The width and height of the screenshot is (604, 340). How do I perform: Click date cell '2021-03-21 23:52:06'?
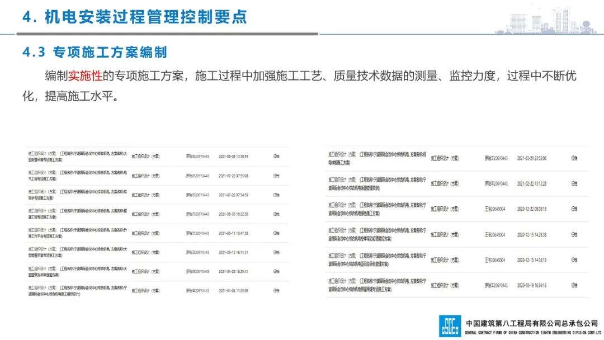tap(532, 158)
